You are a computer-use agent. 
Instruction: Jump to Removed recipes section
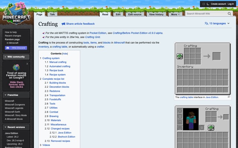60,141
